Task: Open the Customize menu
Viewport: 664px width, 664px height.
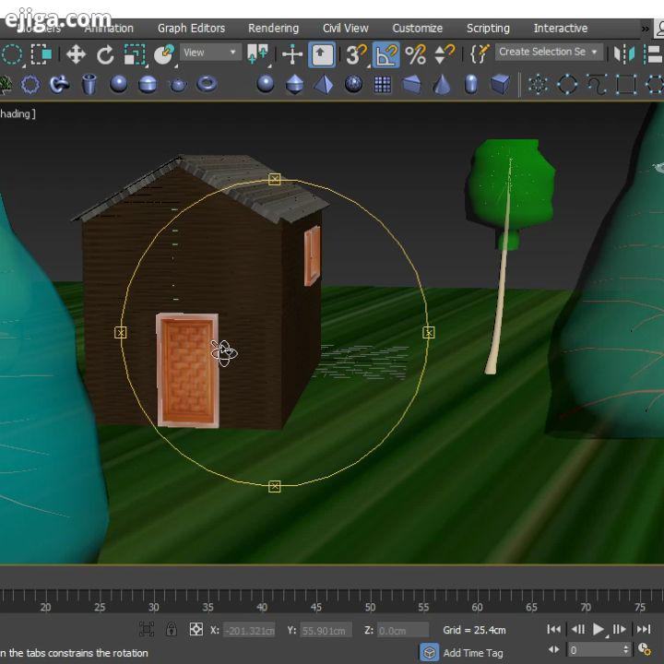Action: tap(418, 29)
